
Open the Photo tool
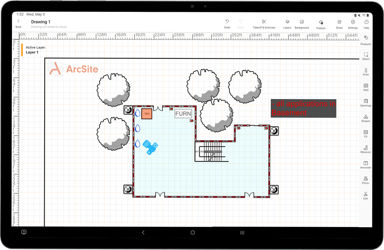tap(366, 180)
